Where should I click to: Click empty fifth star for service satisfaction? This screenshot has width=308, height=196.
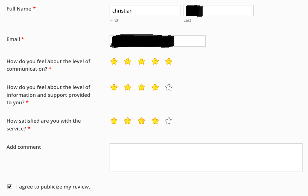(x=169, y=121)
